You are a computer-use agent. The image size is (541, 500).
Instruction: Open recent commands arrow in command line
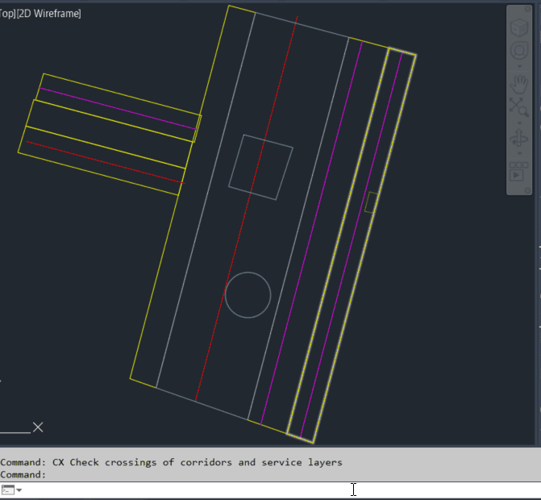[x=19, y=490]
